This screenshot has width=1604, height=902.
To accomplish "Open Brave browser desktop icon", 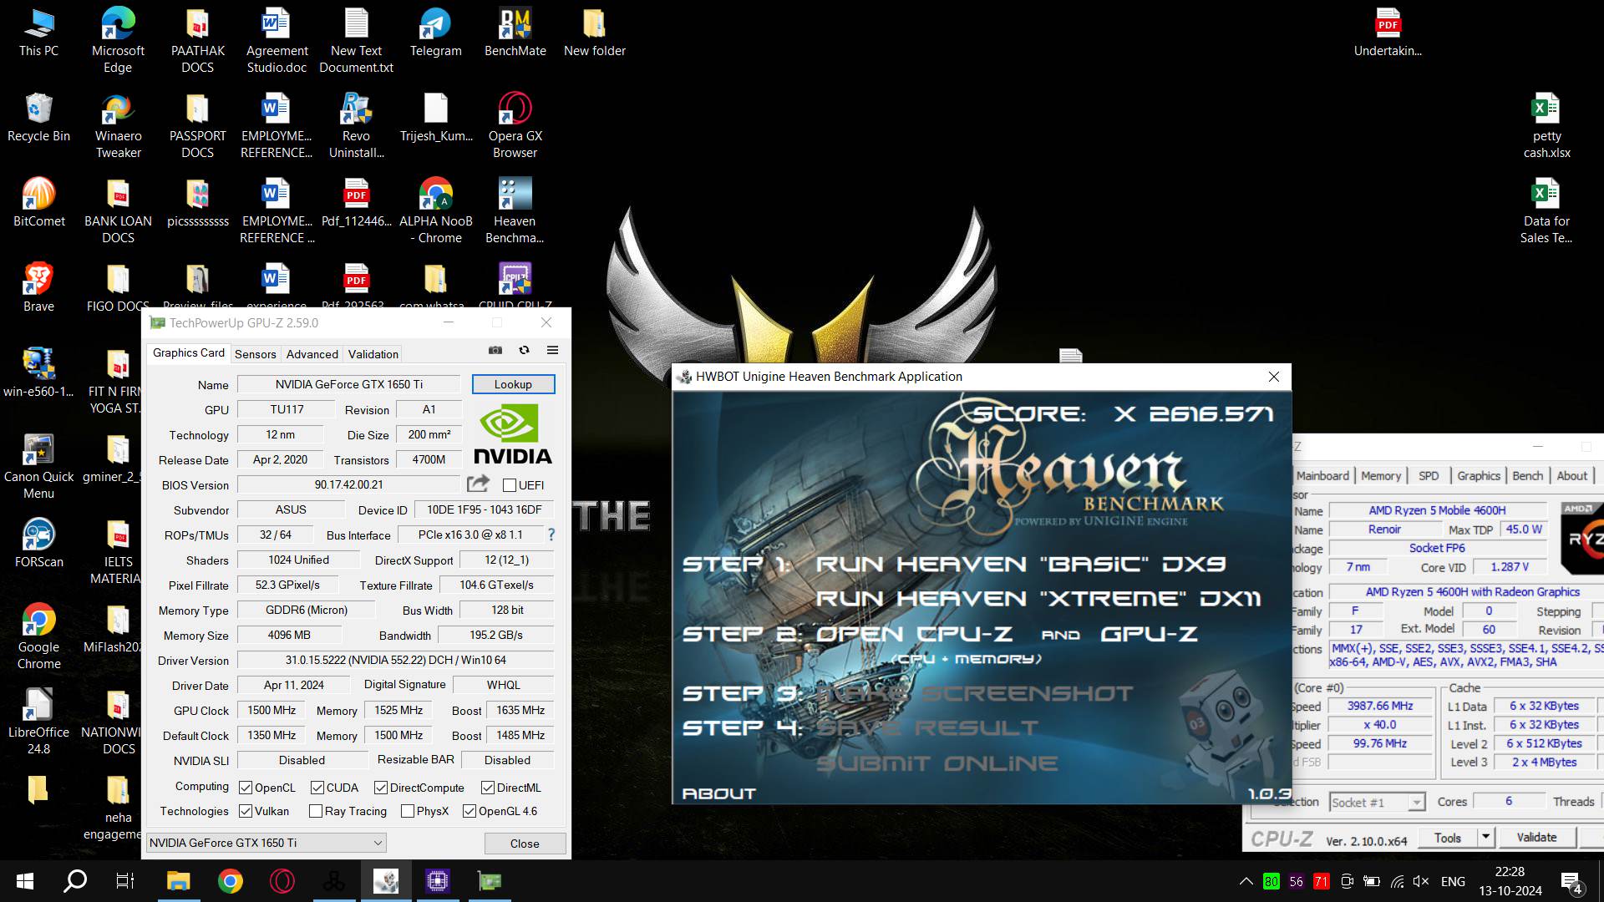I will coord(38,287).
